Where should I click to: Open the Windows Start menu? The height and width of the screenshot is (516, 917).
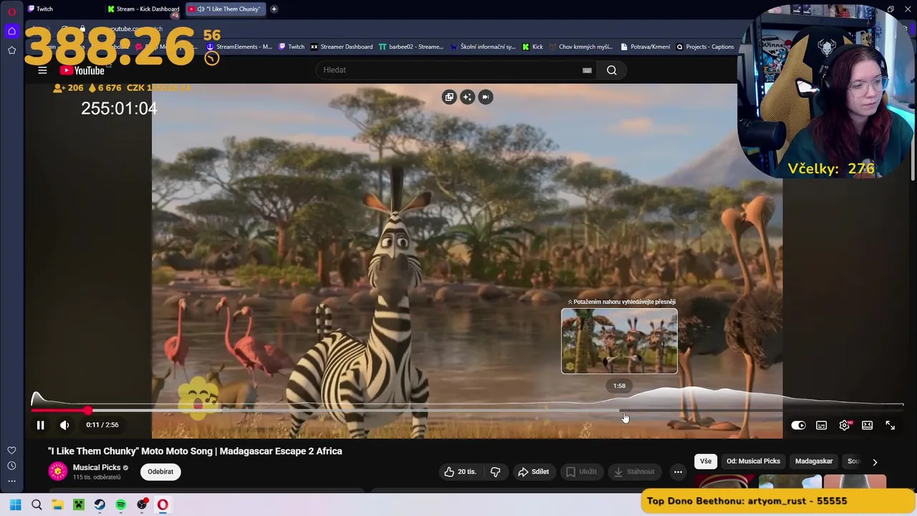point(15,505)
